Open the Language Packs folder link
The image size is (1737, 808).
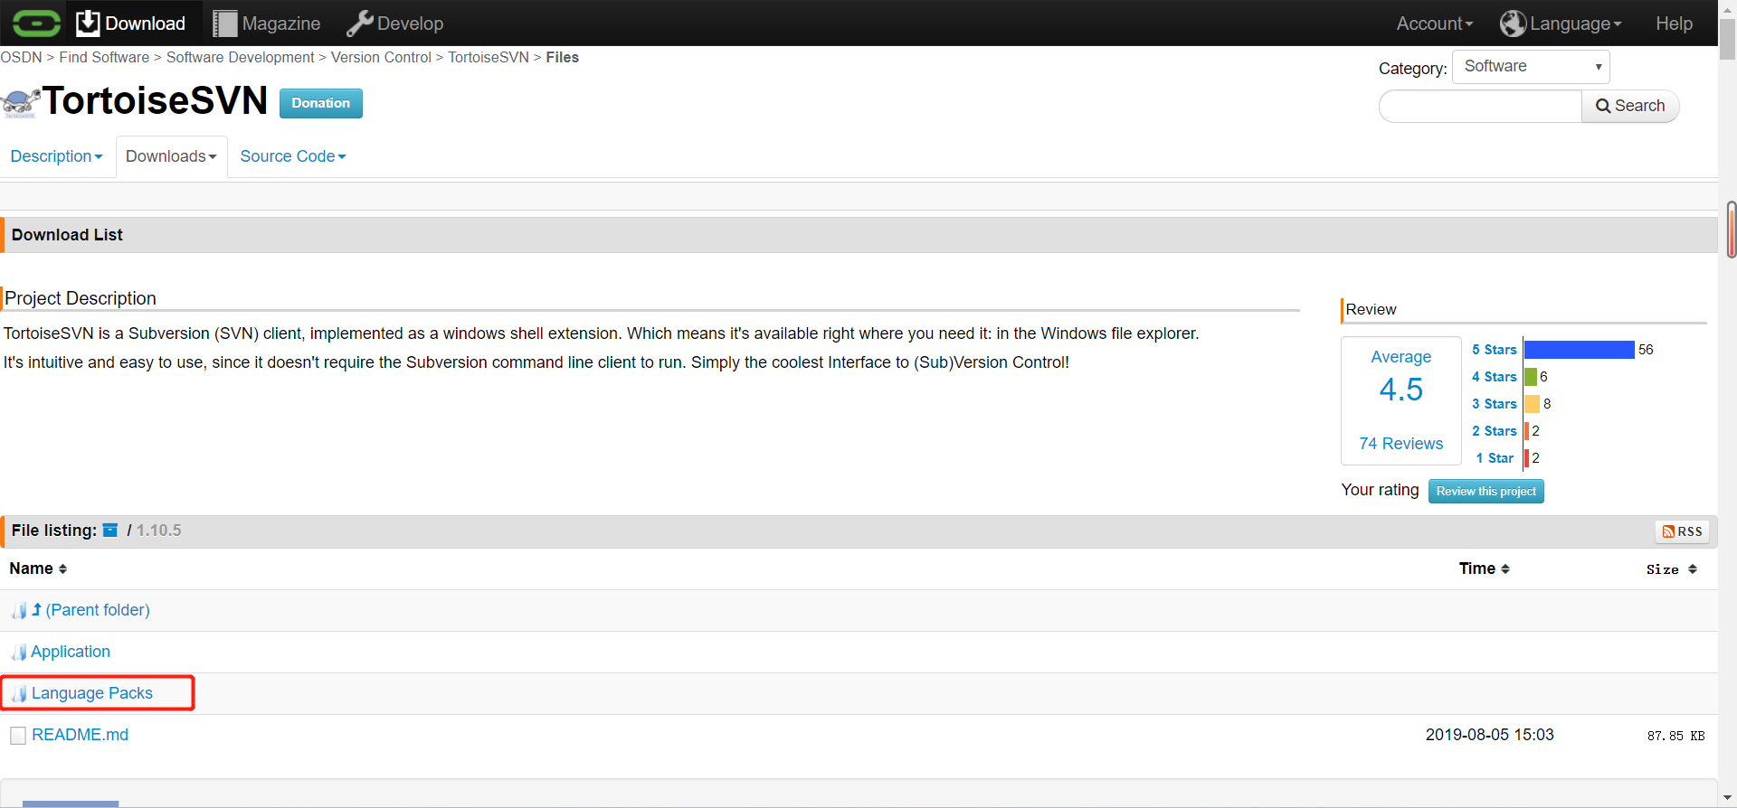tap(91, 693)
